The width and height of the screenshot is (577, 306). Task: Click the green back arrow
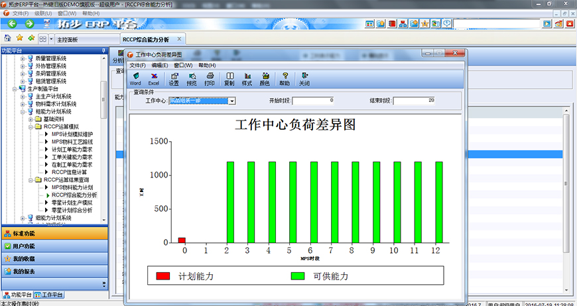[30, 24]
